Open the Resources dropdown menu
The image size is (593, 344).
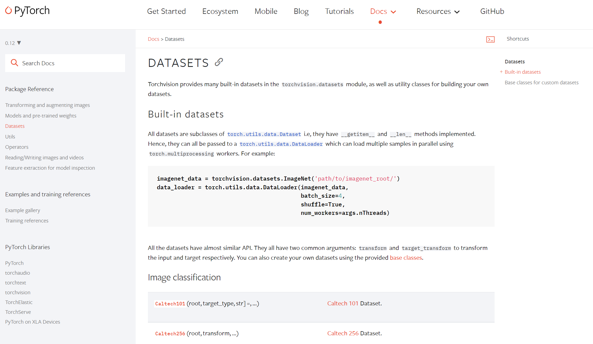click(438, 11)
